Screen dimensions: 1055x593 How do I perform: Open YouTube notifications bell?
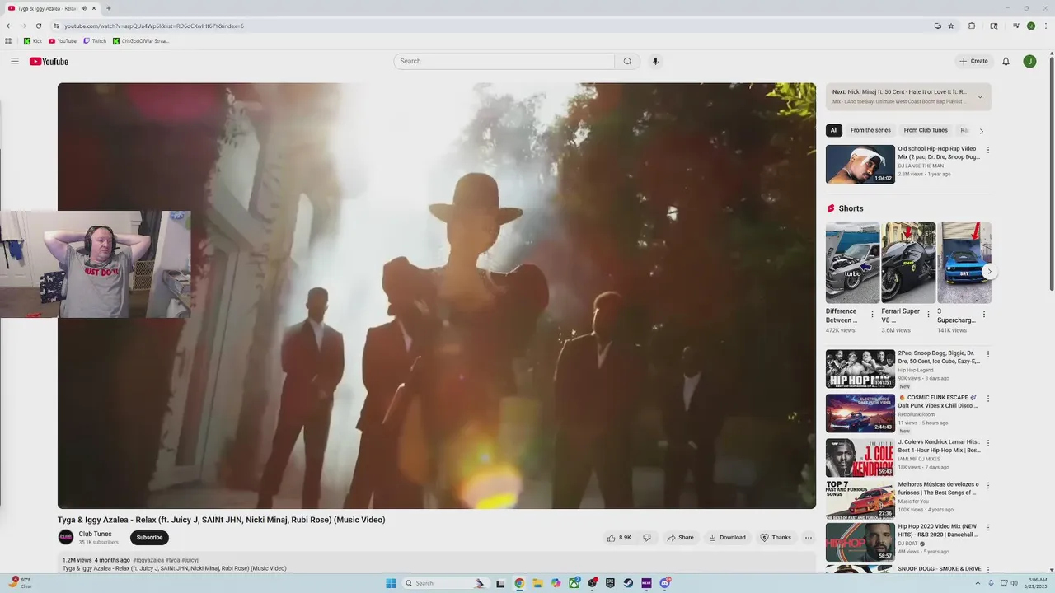(x=1006, y=61)
